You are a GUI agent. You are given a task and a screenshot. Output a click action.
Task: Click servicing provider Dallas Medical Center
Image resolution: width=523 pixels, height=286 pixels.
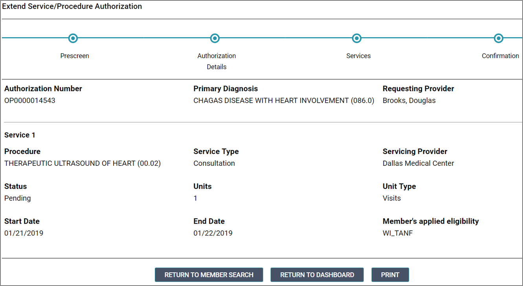click(x=418, y=163)
